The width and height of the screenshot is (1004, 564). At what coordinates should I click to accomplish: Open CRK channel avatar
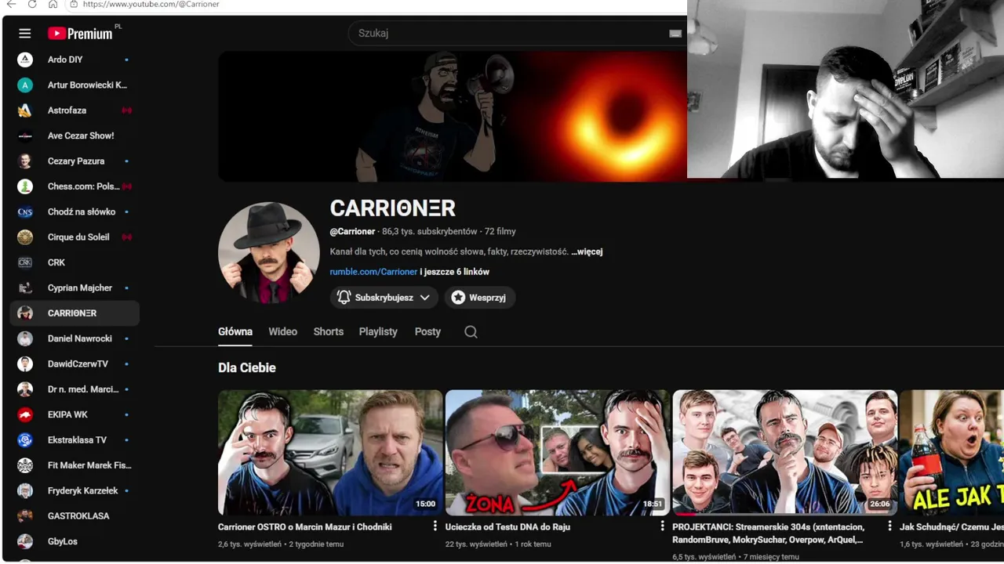(25, 262)
